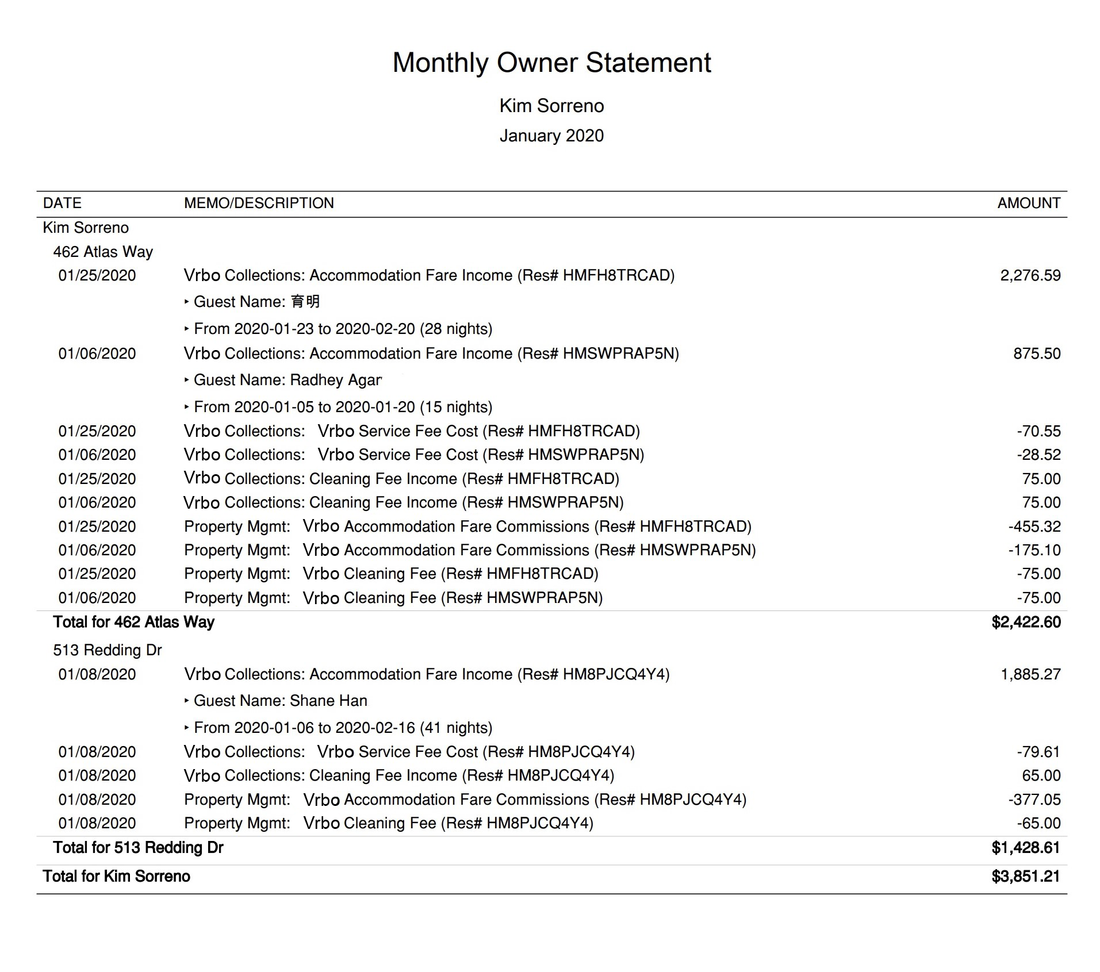The image size is (1100, 972).
Task: Click Total for Kim Sorreno label
Action: 116,876
